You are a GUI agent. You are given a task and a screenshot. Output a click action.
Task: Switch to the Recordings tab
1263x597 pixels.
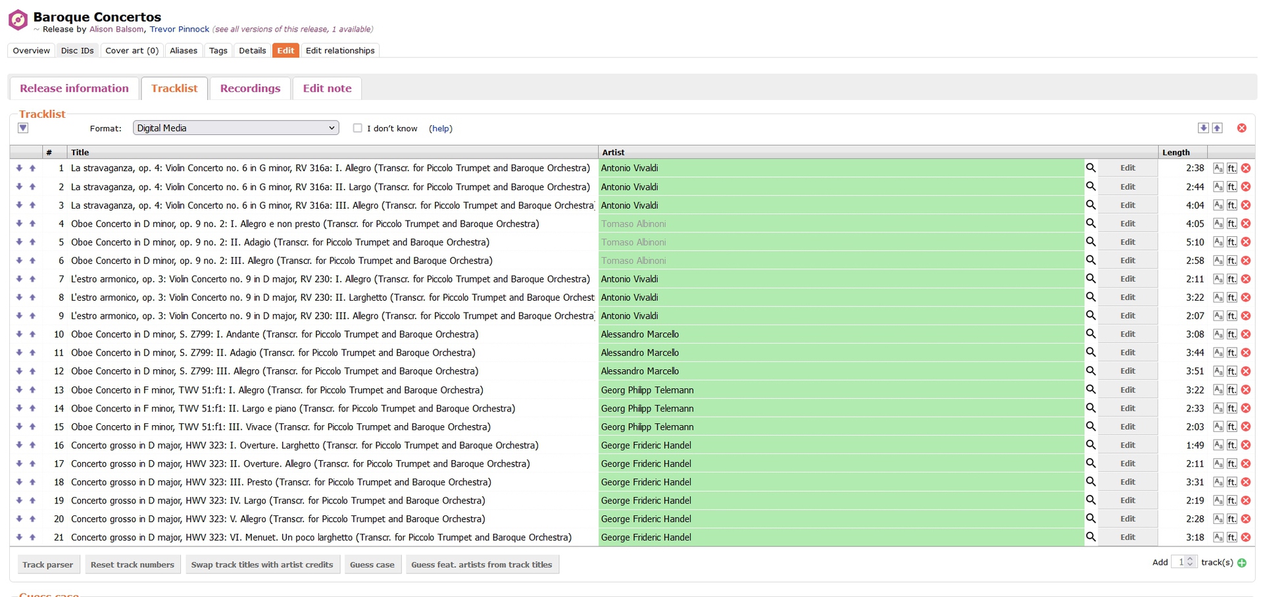click(x=250, y=88)
